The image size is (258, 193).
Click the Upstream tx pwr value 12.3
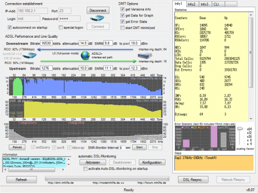click(x=135, y=68)
